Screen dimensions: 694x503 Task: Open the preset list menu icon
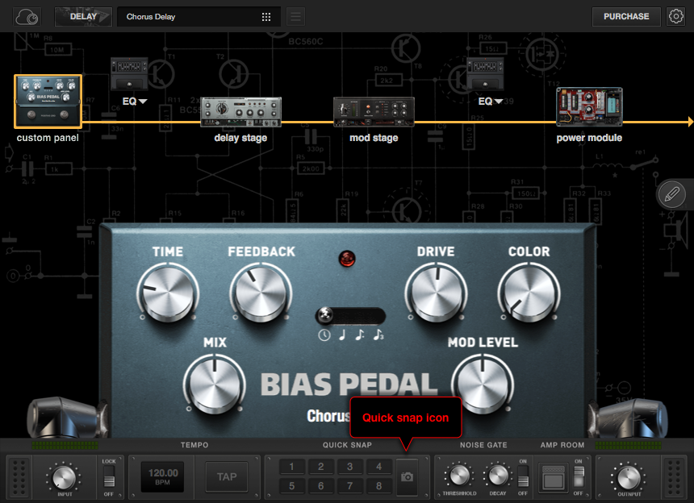click(295, 17)
